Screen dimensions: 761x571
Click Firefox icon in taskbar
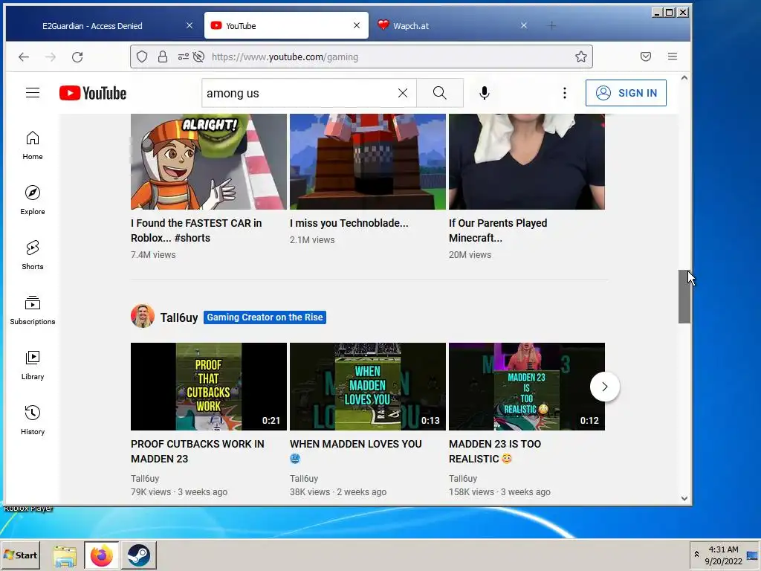[101, 555]
